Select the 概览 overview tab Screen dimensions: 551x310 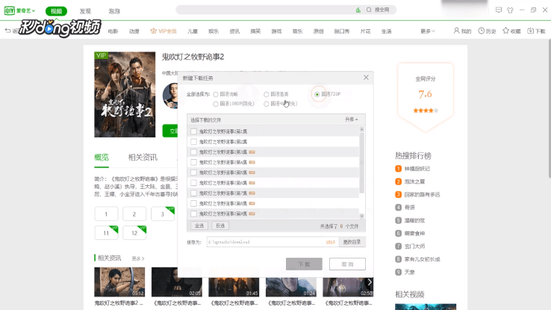pos(102,158)
